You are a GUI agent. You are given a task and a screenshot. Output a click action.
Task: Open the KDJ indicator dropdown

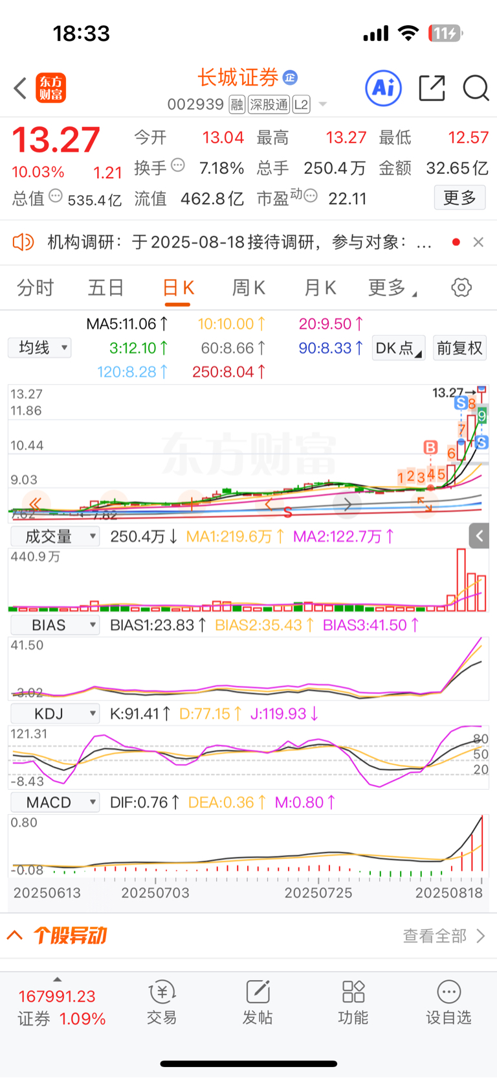pos(55,714)
